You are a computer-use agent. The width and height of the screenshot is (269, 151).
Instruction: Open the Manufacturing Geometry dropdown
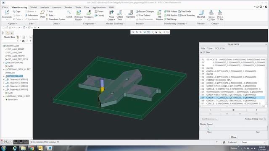(x=175, y=23)
